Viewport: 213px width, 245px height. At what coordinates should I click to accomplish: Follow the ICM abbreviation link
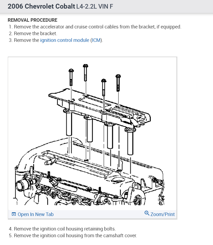[96, 40]
